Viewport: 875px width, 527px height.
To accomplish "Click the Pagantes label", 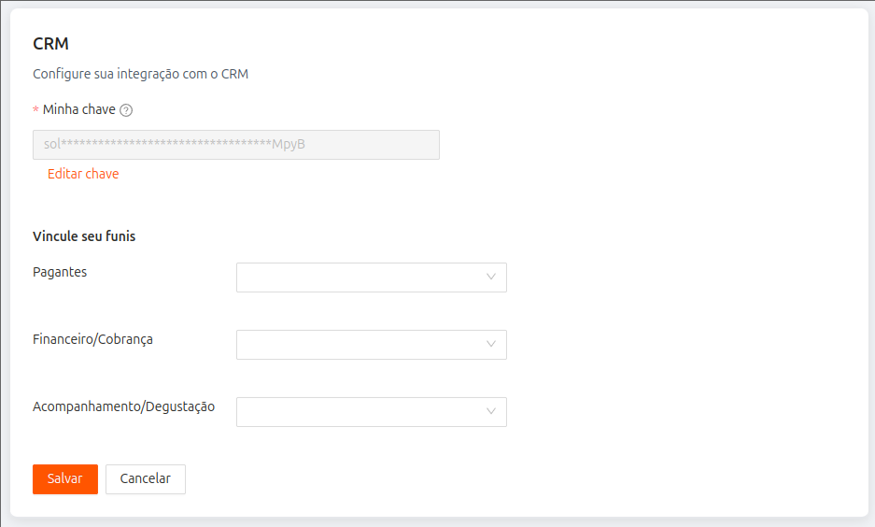I will coord(60,272).
